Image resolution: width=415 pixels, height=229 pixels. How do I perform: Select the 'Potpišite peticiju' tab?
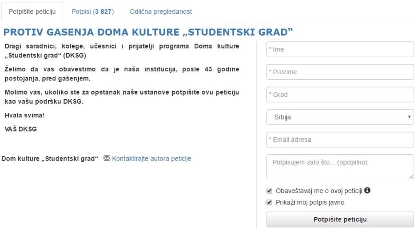point(32,12)
